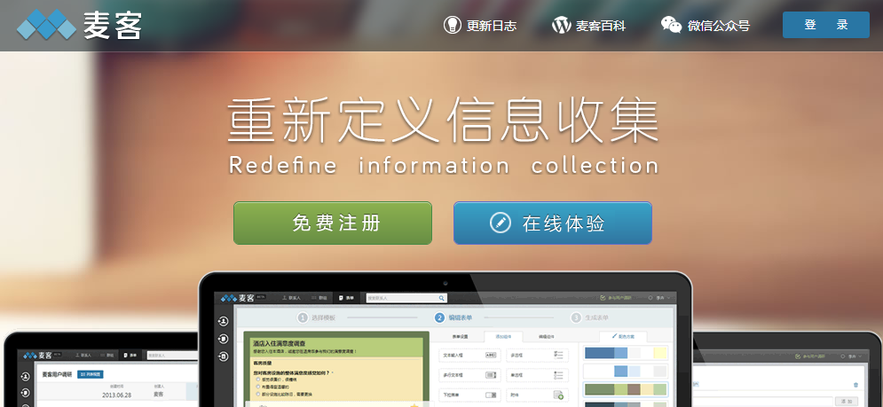Go to step 2 编辑表单

[453, 318]
